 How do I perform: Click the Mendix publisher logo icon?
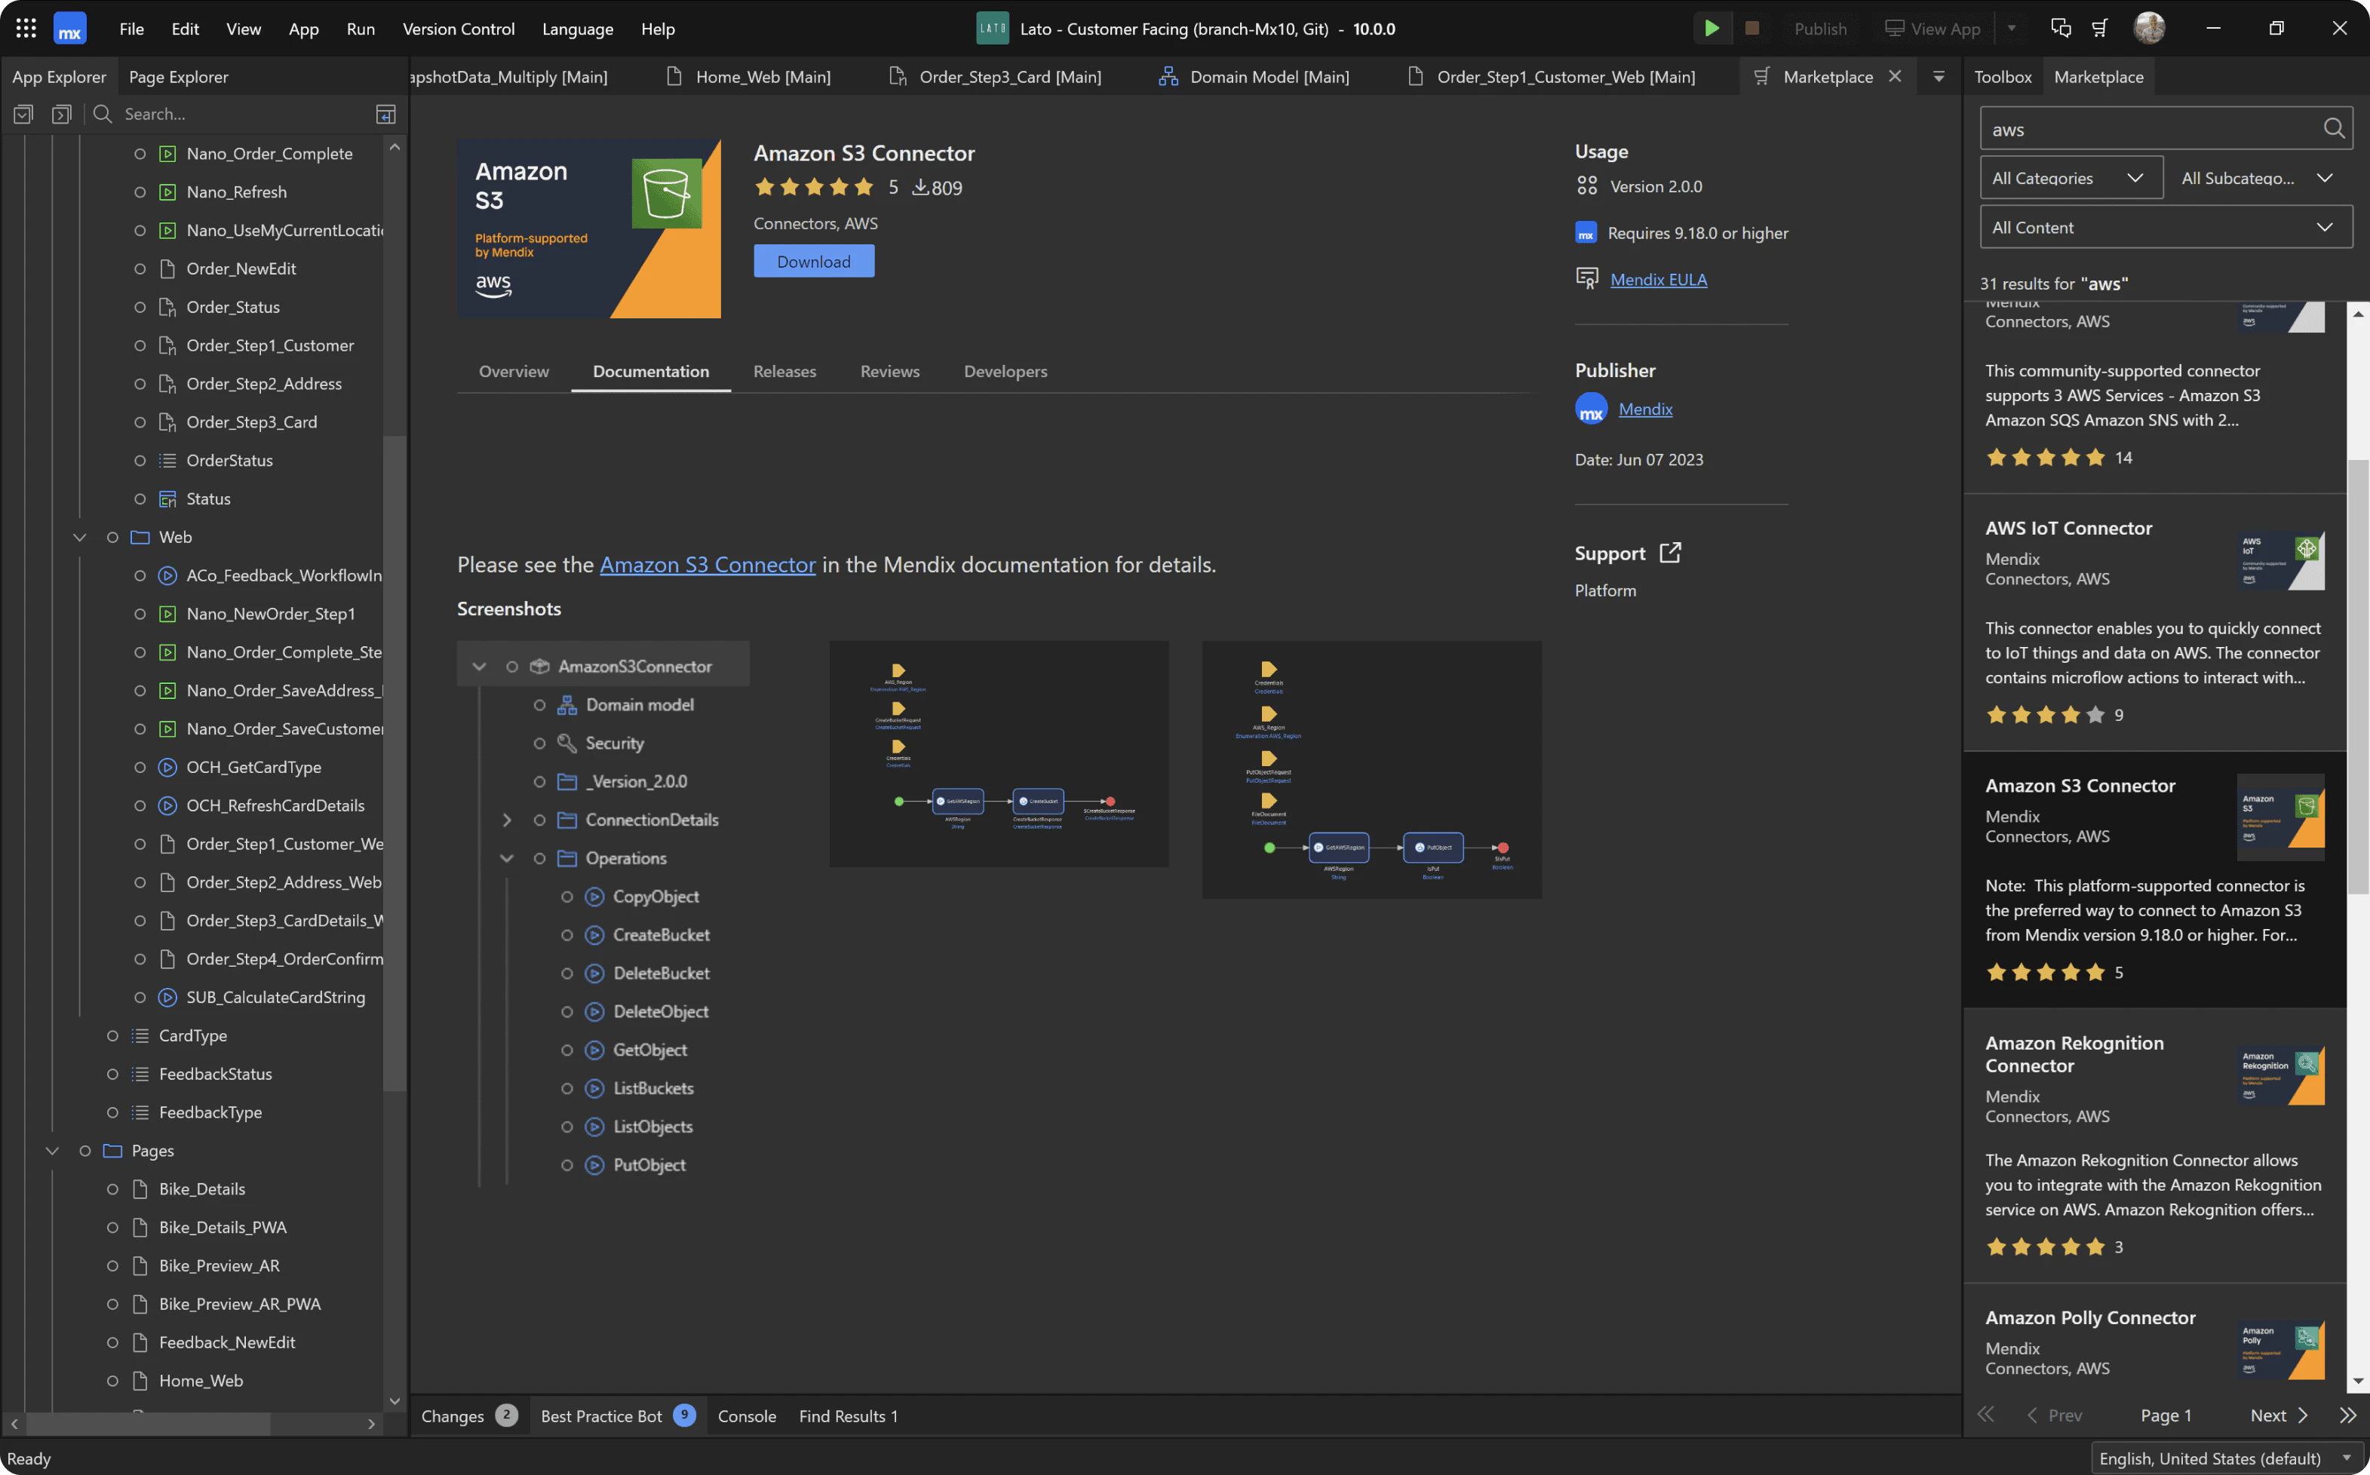click(x=1590, y=409)
